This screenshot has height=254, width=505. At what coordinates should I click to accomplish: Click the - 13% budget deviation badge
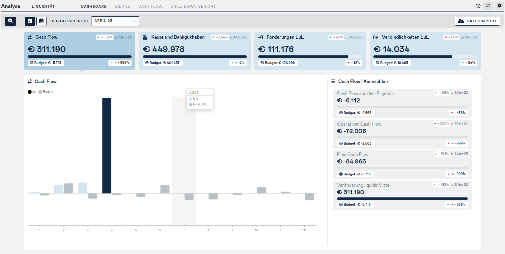pos(354,63)
